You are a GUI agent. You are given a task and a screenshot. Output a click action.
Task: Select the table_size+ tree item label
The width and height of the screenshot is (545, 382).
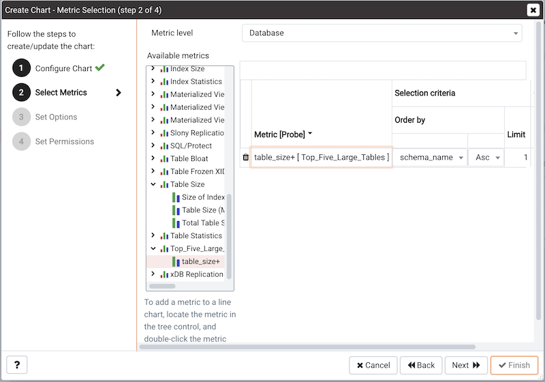(200, 262)
